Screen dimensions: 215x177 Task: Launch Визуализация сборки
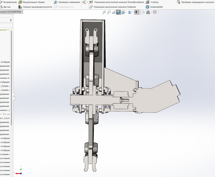pyautogui.click(x=31, y=2)
